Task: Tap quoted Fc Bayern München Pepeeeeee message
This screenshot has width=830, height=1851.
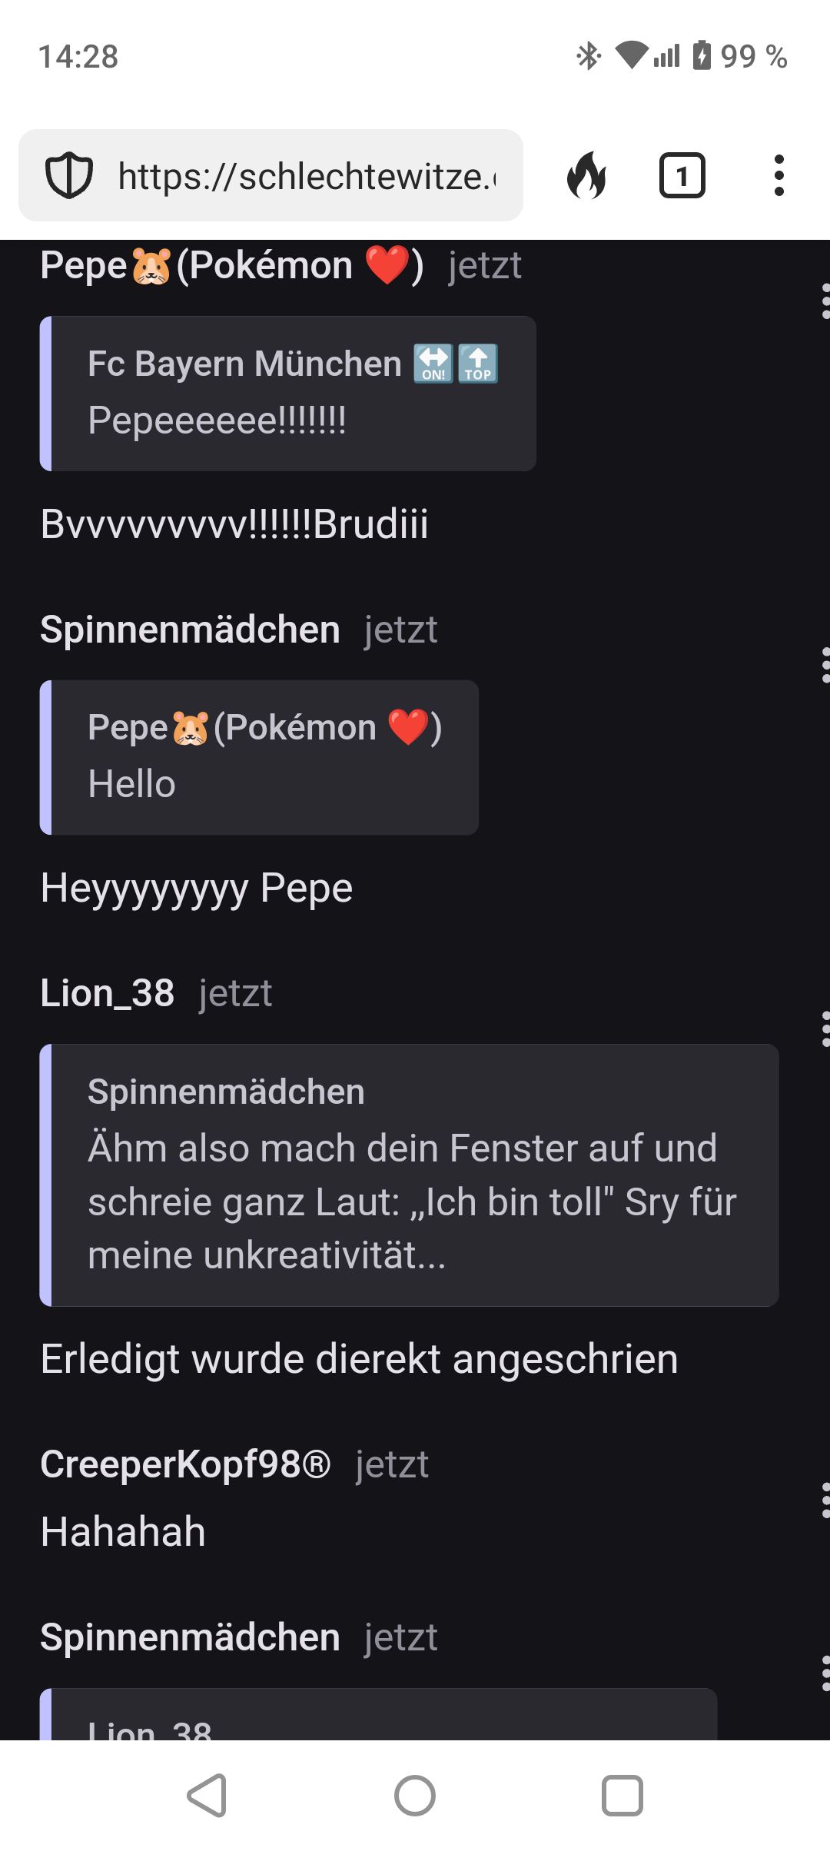Action: point(288,393)
